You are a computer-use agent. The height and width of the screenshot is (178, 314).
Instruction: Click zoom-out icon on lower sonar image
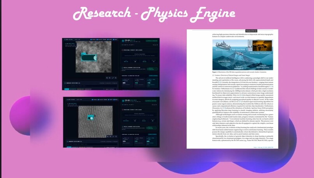click(x=110, y=137)
